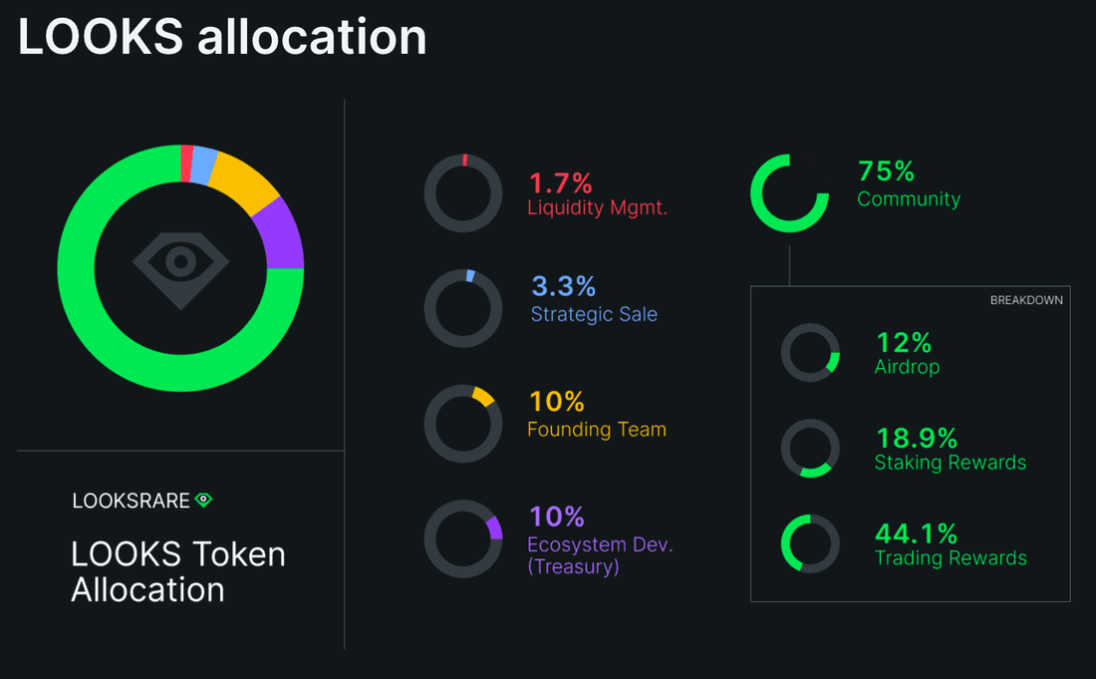The width and height of the screenshot is (1096, 679).
Task: Click the BREAKDOWN label
Action: (1026, 300)
